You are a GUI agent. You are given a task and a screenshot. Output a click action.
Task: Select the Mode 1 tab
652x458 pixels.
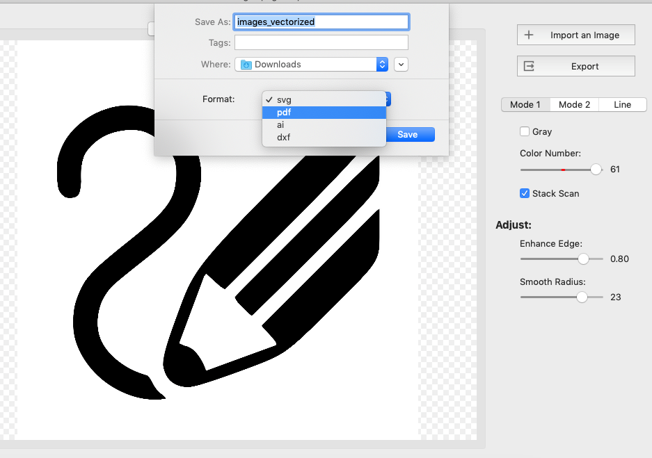525,105
